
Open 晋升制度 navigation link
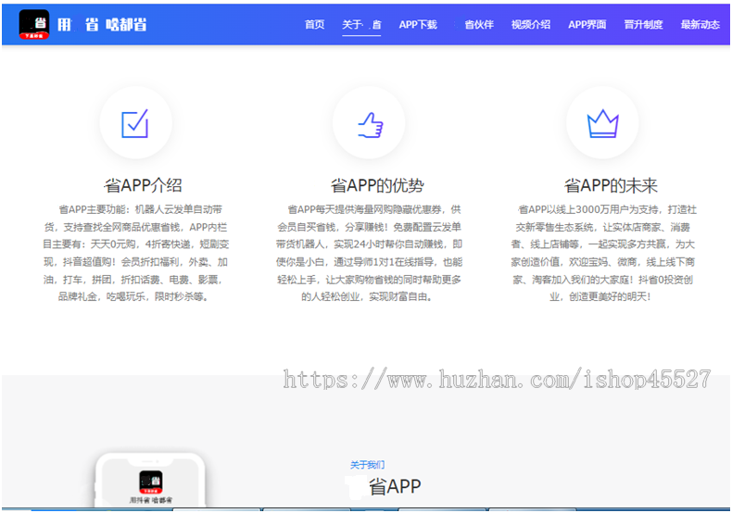click(644, 25)
